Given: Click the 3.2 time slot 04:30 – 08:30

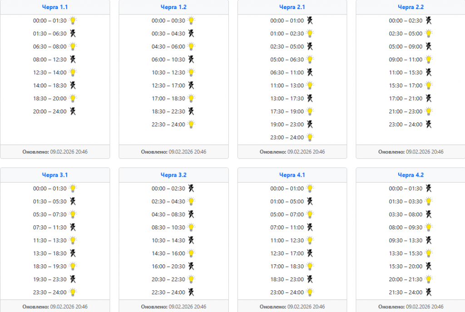Looking at the screenshot, I should pos(168,214).
